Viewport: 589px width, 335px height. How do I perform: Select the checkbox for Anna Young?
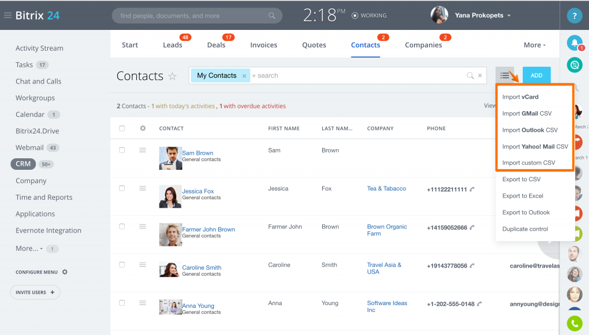click(x=122, y=303)
